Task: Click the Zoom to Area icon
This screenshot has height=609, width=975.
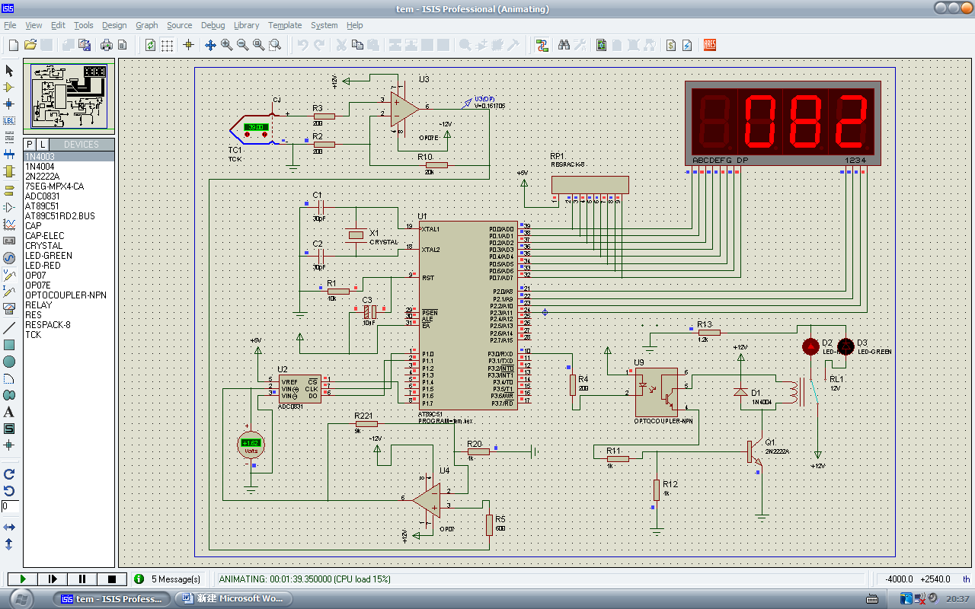Action: [275, 45]
